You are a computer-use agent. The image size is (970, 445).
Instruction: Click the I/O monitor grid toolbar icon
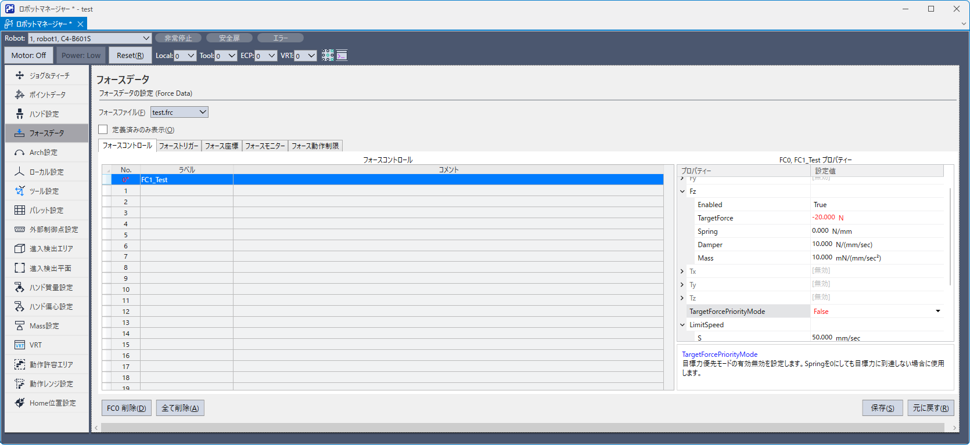(x=328, y=55)
